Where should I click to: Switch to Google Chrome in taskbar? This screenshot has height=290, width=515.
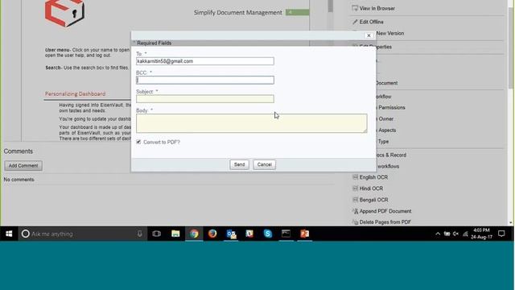point(194,234)
